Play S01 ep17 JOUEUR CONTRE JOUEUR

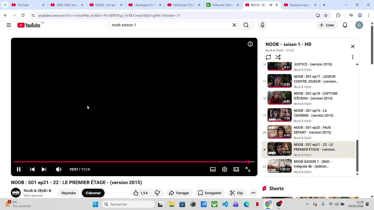pos(308,81)
